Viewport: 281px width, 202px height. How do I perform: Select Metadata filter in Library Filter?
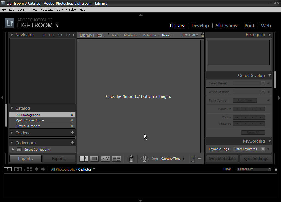(x=149, y=35)
